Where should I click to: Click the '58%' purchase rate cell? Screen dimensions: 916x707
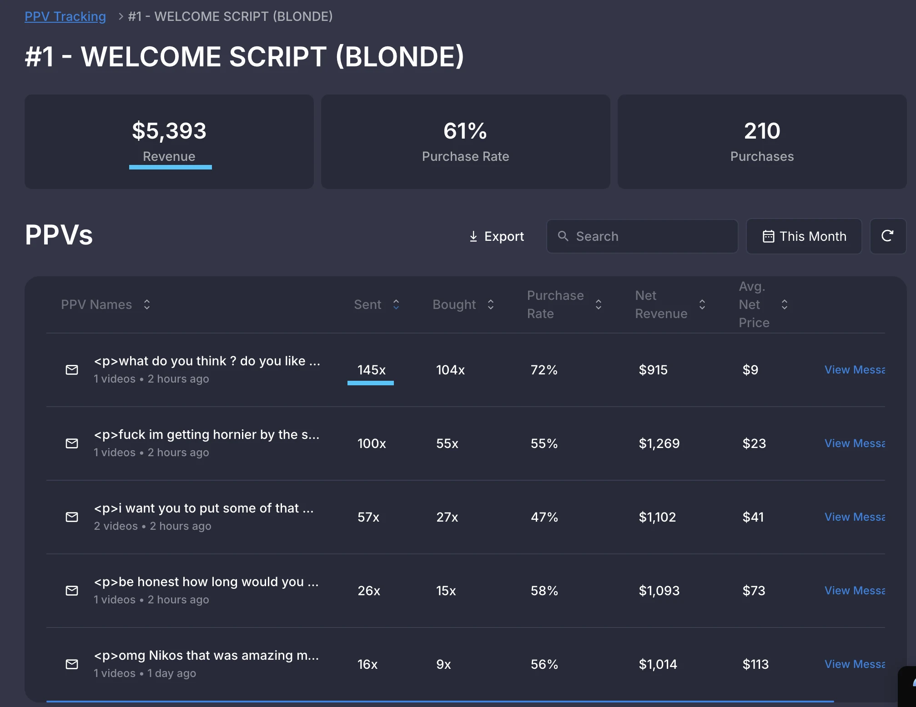(544, 591)
